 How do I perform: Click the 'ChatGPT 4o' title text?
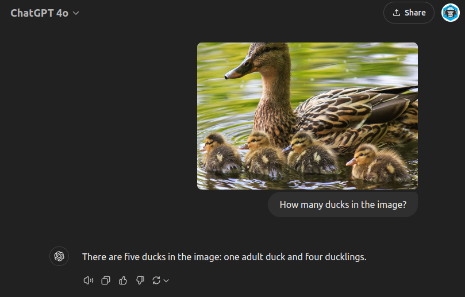pos(39,13)
